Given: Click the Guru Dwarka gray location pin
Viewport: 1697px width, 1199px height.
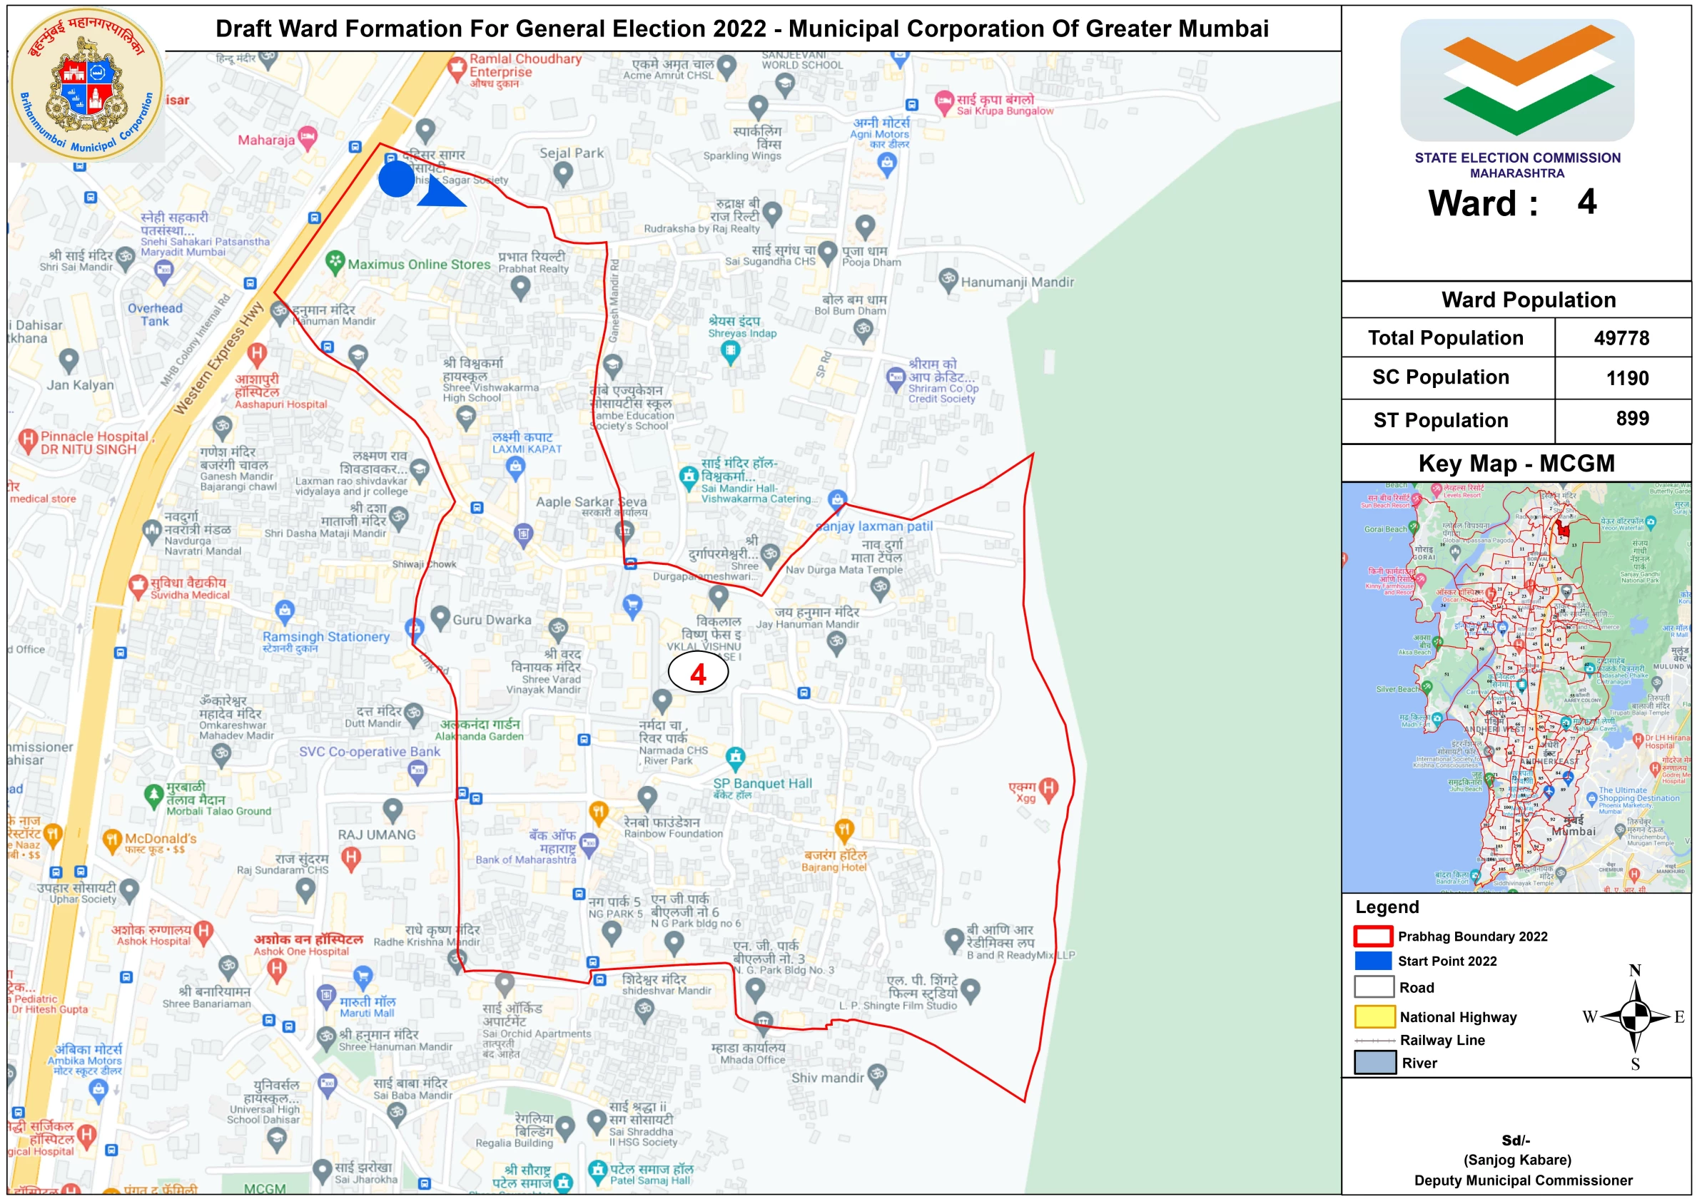Looking at the screenshot, I should click(440, 618).
